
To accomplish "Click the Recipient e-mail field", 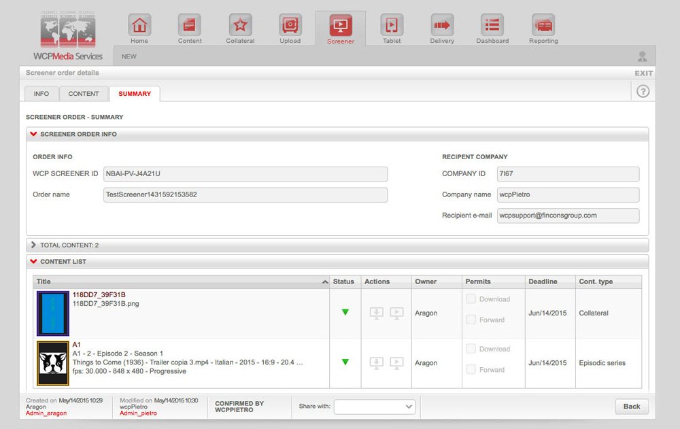I will click(x=568, y=216).
